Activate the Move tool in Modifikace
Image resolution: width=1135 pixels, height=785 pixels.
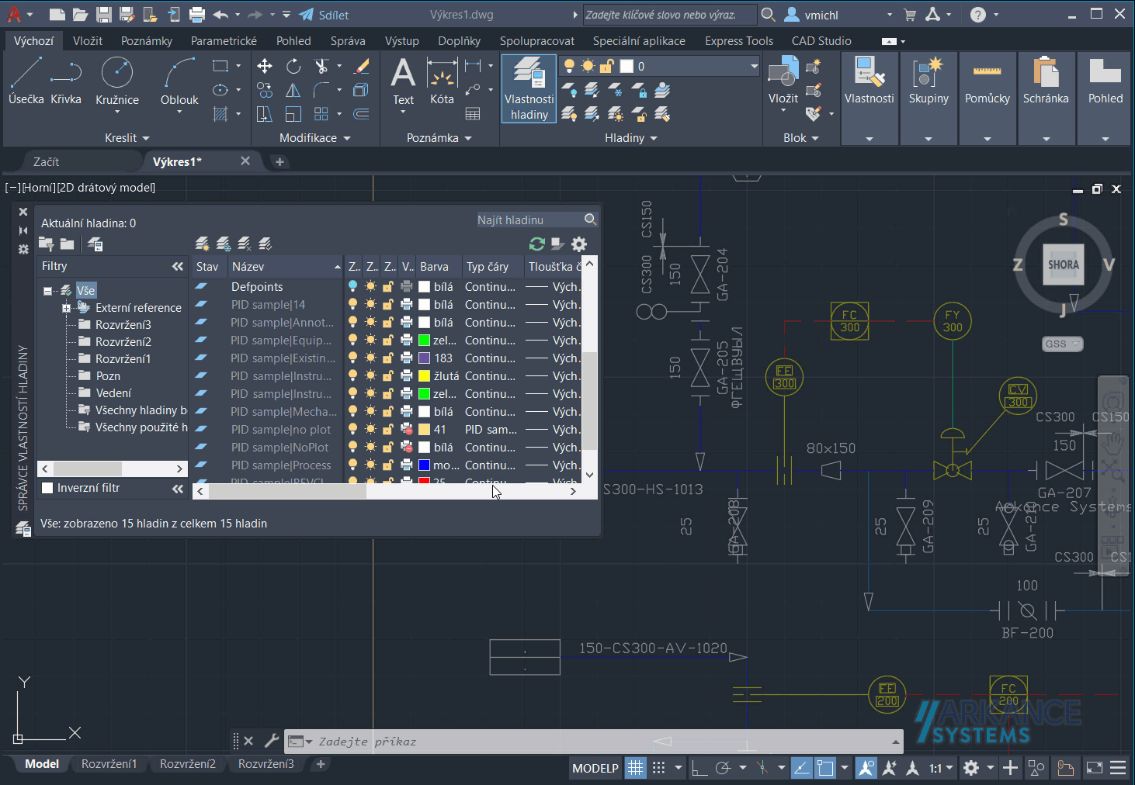click(x=265, y=67)
